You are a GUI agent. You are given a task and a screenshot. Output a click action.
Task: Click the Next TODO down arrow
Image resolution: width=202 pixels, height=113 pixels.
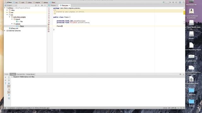5,80
